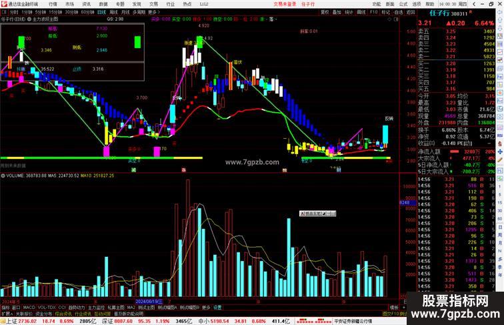The width and height of the screenshot is (504, 325).
Task: Open the 互动问答 tab
Action: tap(102, 314)
